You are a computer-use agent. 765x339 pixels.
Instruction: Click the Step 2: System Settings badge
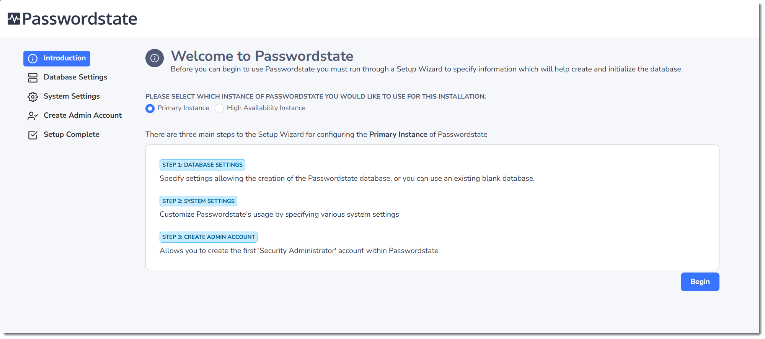click(198, 201)
